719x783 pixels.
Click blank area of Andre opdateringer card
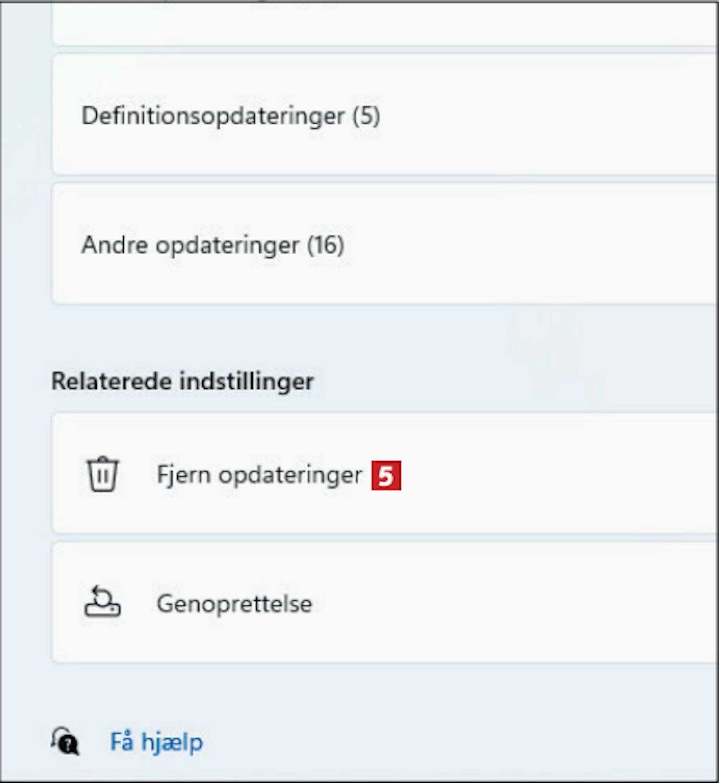pos(527,245)
